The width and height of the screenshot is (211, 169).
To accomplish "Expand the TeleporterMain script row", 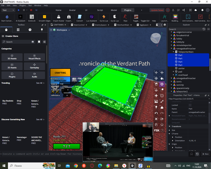I will tap(173, 52).
